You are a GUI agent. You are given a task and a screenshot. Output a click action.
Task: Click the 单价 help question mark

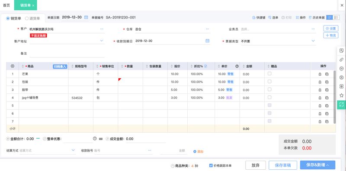237,66
